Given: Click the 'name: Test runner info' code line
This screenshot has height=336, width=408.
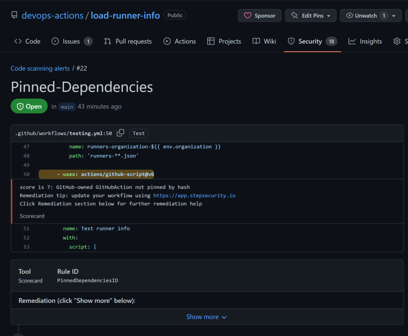Looking at the screenshot, I should (96, 229).
